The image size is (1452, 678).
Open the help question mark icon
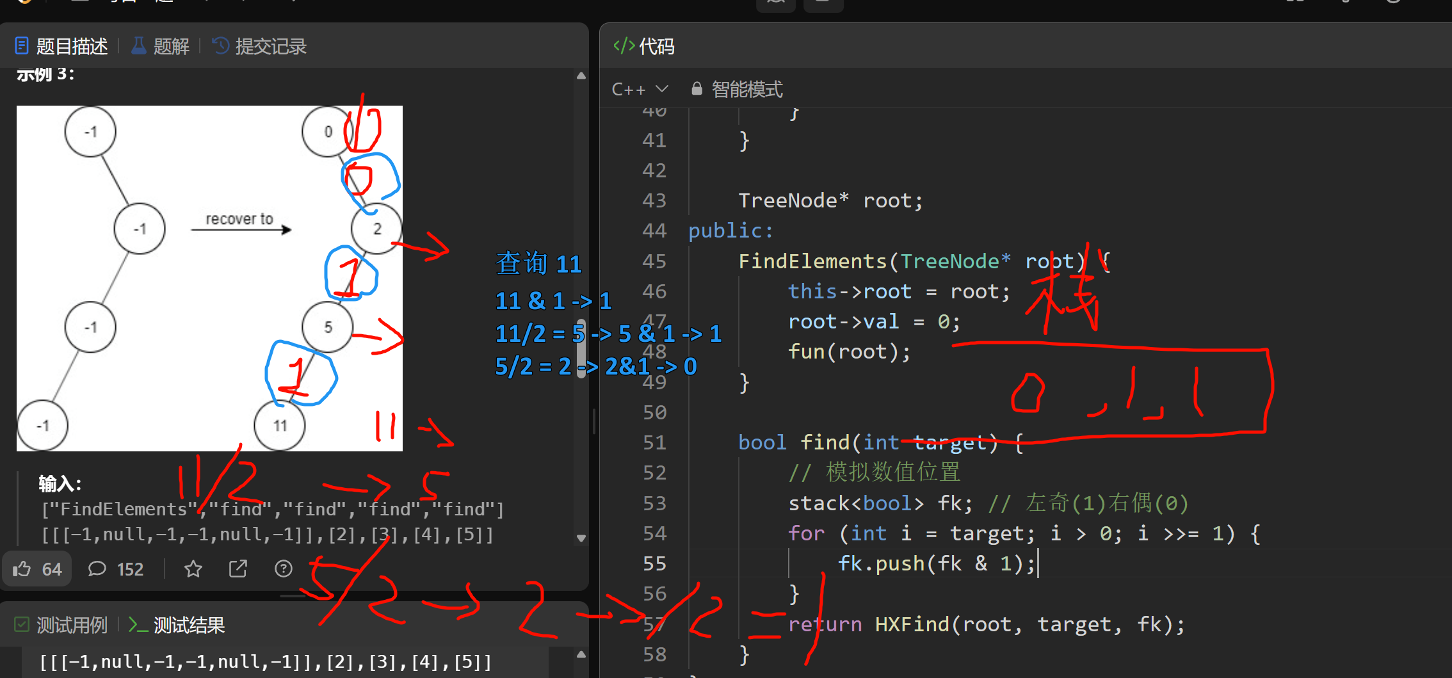coord(283,569)
